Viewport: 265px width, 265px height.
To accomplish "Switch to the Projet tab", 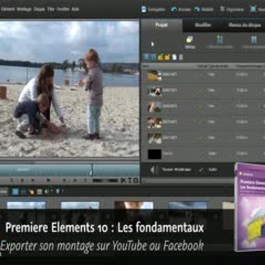I will [x=162, y=25].
